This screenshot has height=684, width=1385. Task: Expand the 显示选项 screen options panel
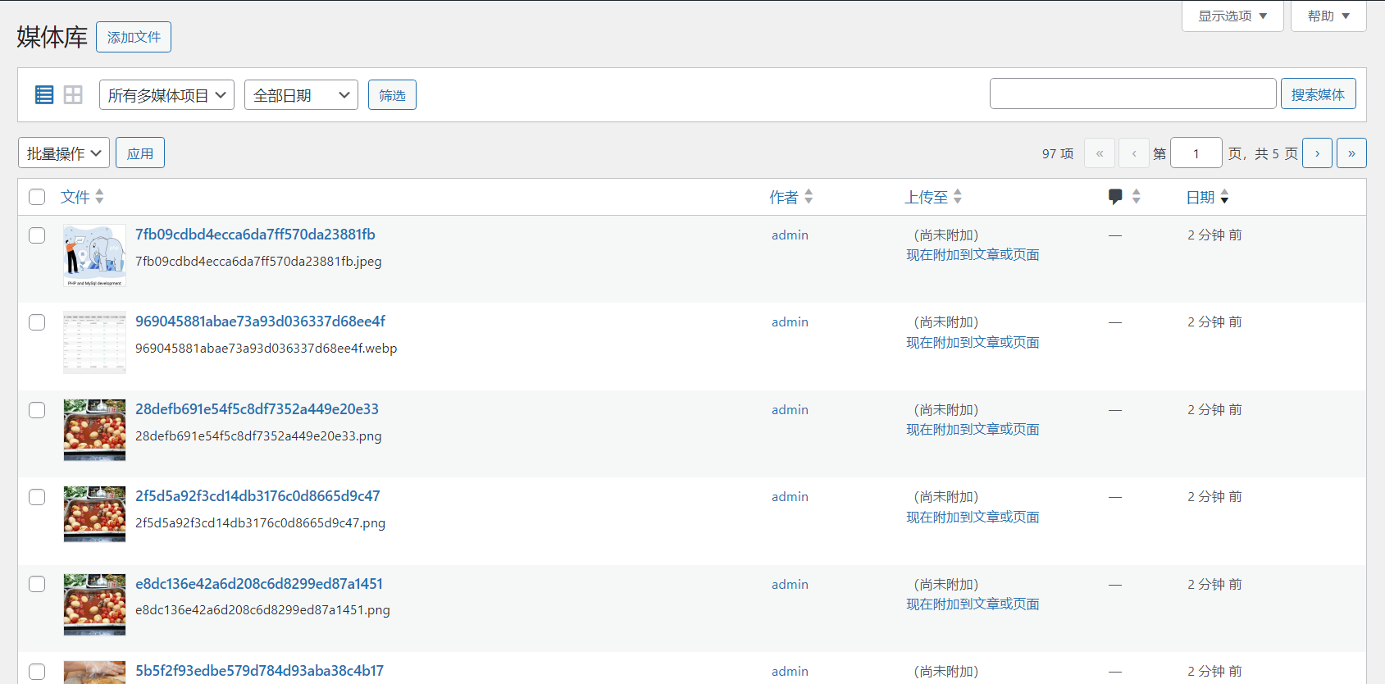point(1232,16)
